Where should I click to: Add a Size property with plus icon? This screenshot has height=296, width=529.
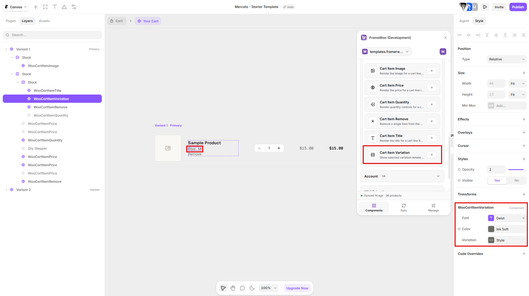tap(524, 73)
